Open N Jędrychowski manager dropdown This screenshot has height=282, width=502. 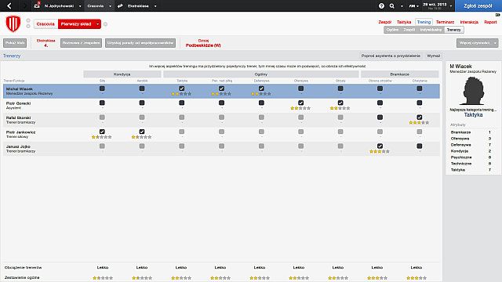tap(80, 6)
